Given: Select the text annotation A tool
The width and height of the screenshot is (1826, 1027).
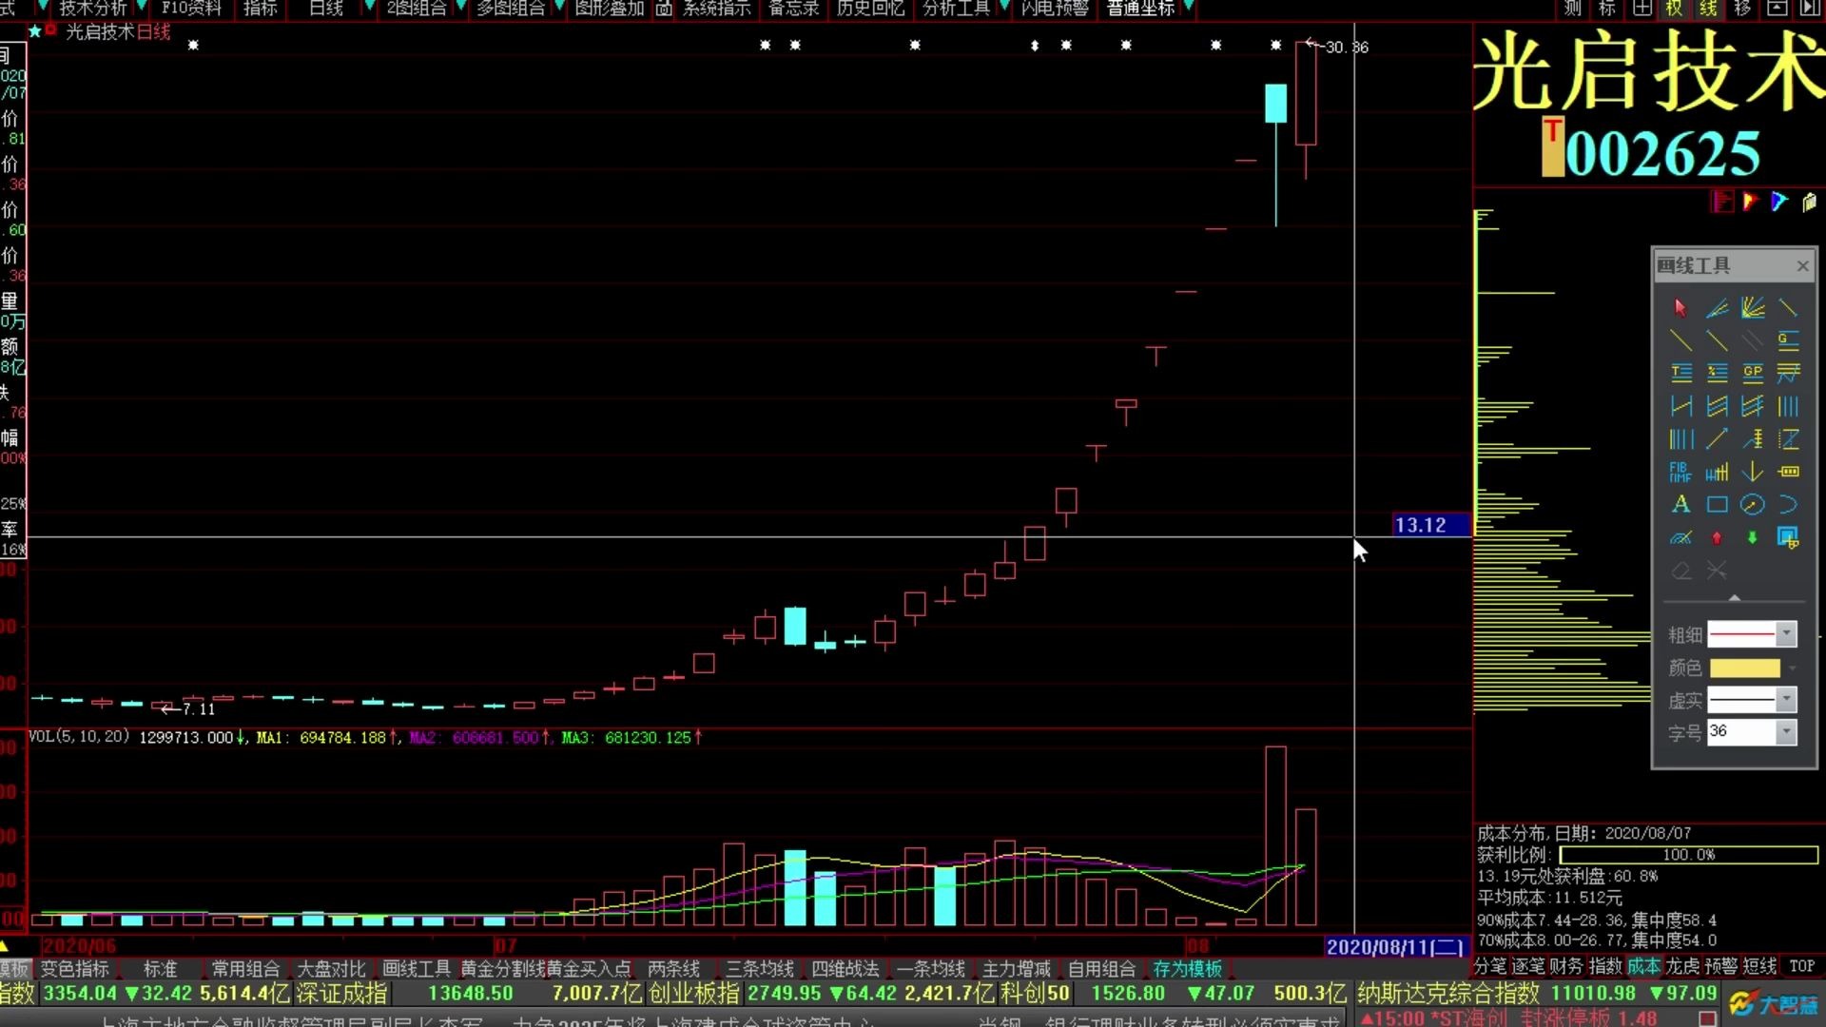Looking at the screenshot, I should pos(1680,504).
